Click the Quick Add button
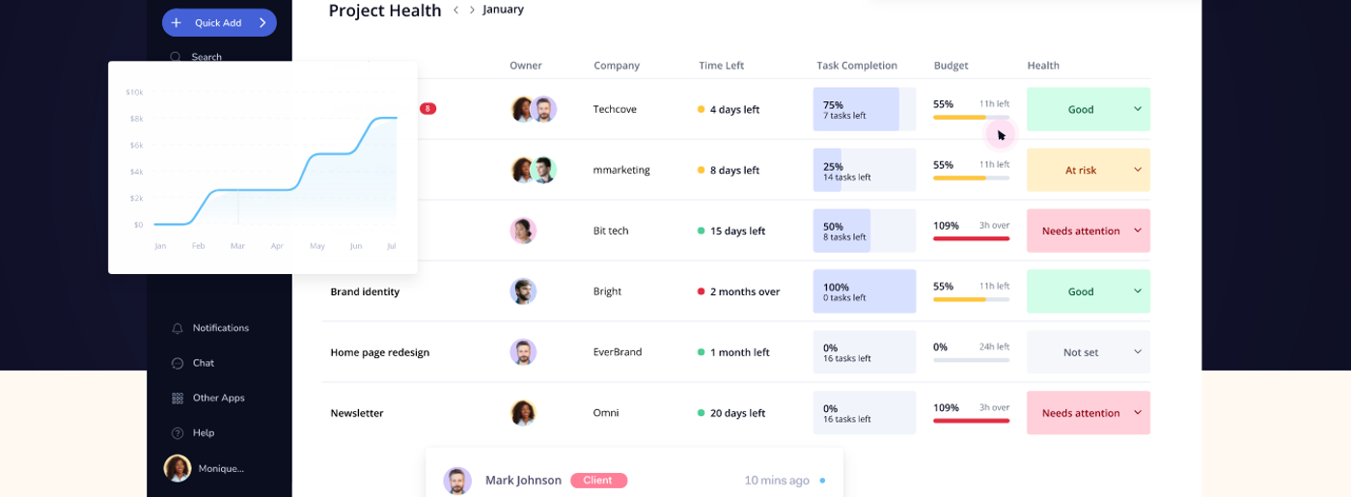 219,23
